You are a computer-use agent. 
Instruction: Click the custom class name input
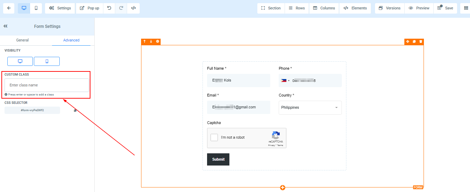pyautogui.click(x=47, y=85)
